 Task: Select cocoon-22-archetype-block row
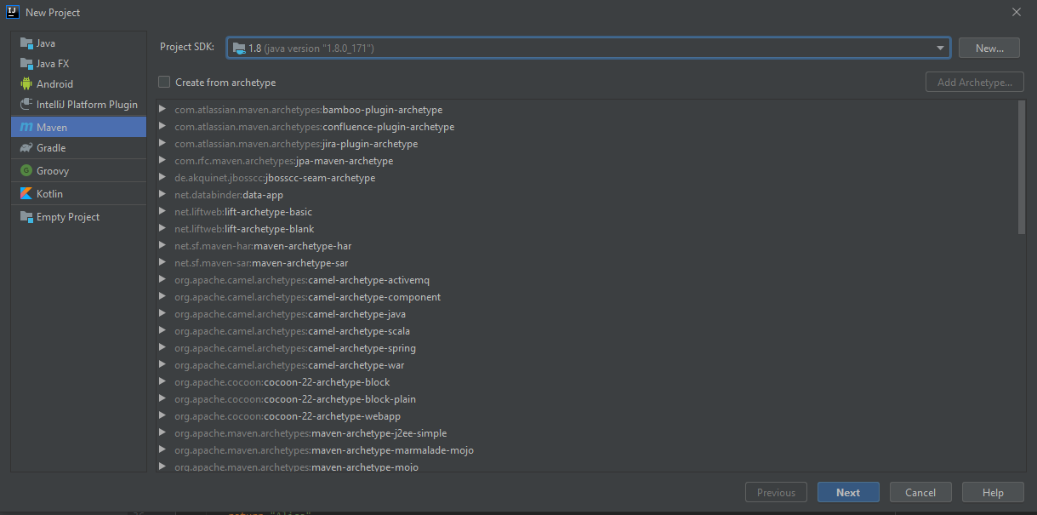pyautogui.click(x=587, y=382)
